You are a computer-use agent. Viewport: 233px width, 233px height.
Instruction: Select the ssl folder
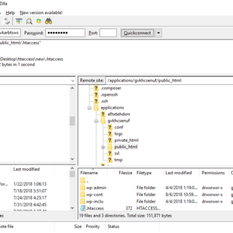[116, 153]
